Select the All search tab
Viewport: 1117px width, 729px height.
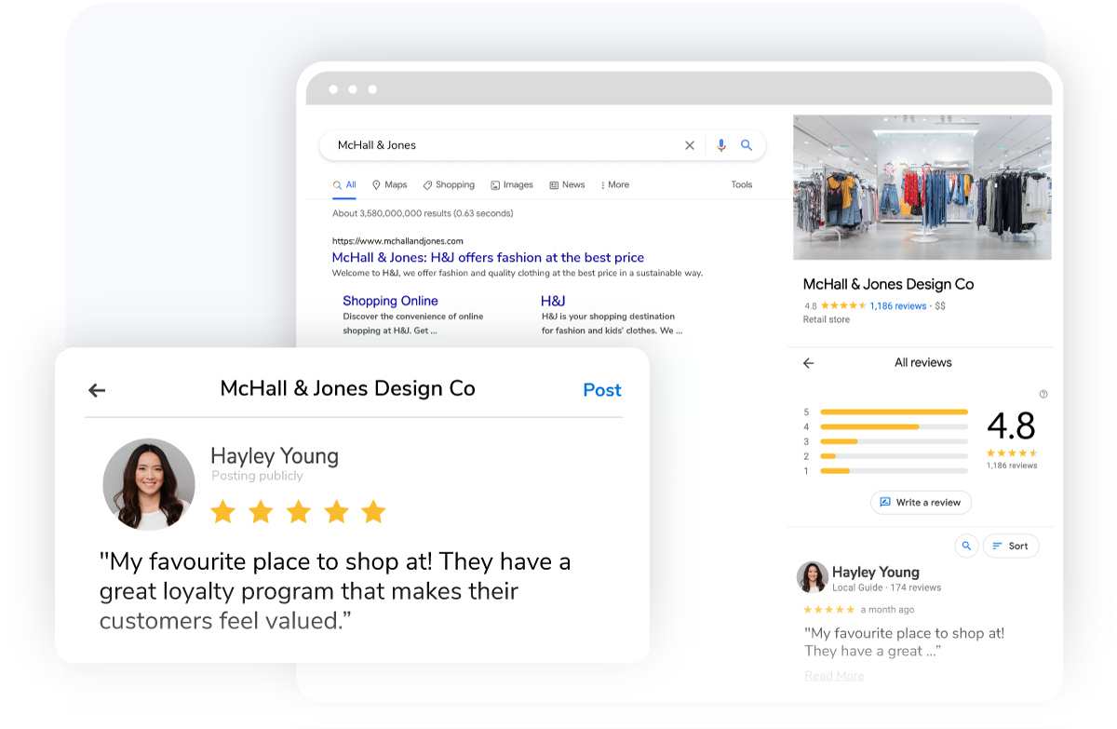344,184
